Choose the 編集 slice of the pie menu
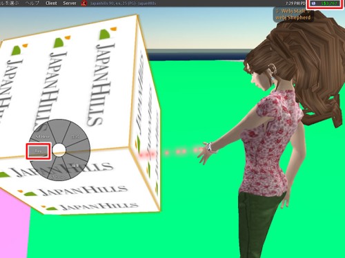Screen dimensions: 345x258 (x=75, y=165)
